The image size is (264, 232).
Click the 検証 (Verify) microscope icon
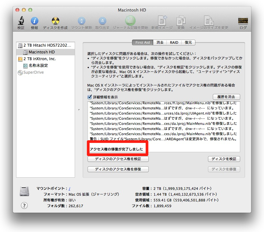point(21,21)
